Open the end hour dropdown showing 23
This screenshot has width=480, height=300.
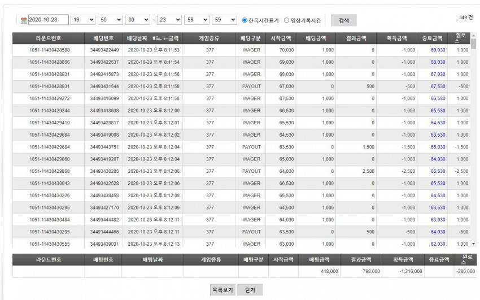pos(169,20)
